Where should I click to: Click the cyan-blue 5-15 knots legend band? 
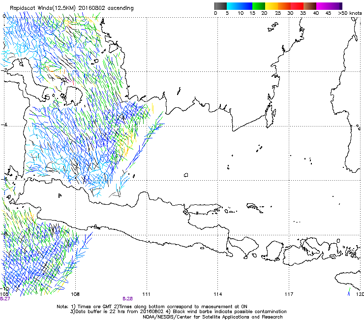coord(240,6)
